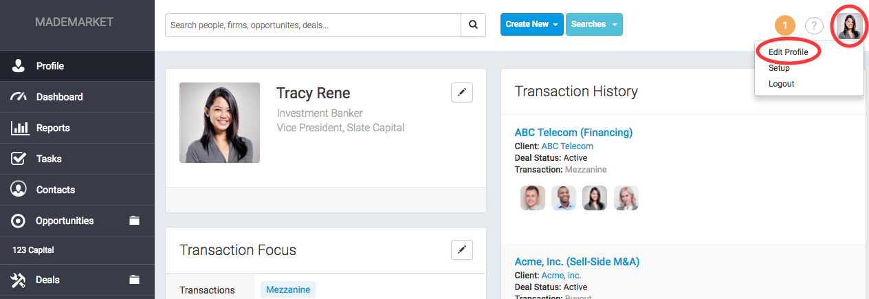Click the question mark help icon

[814, 26]
